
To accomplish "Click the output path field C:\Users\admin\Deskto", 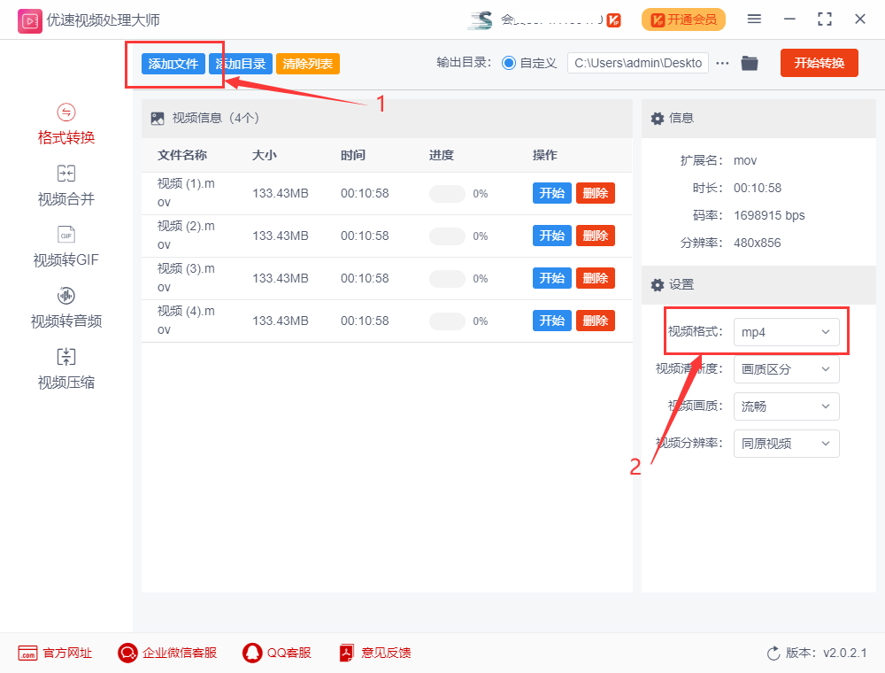I will click(x=638, y=63).
